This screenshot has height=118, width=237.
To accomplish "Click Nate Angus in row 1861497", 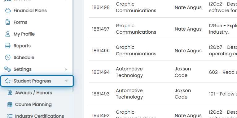I will [x=188, y=29].
